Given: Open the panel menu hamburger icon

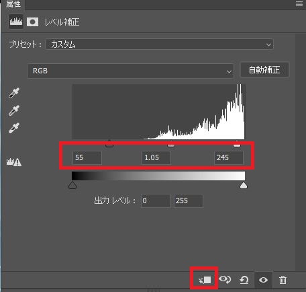Looking at the screenshot, I should (299, 3).
